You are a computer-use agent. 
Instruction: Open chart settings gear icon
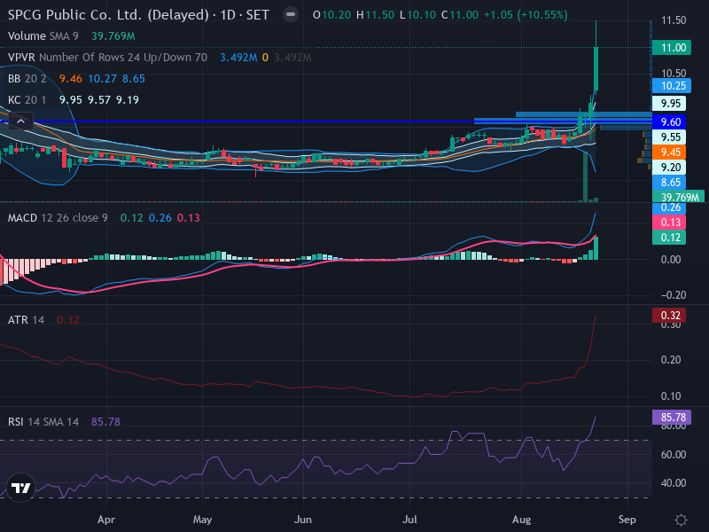tap(681, 520)
